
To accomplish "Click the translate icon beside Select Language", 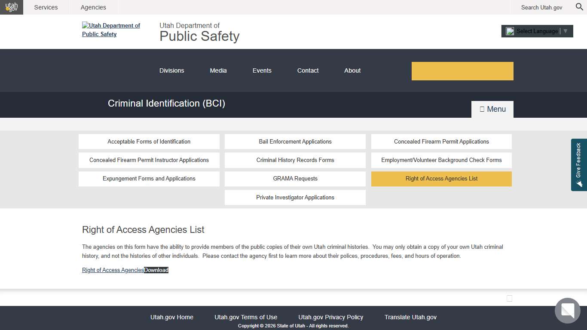I will point(510,31).
